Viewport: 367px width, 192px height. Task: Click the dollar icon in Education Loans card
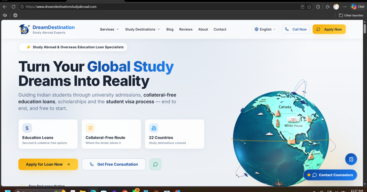(27, 128)
